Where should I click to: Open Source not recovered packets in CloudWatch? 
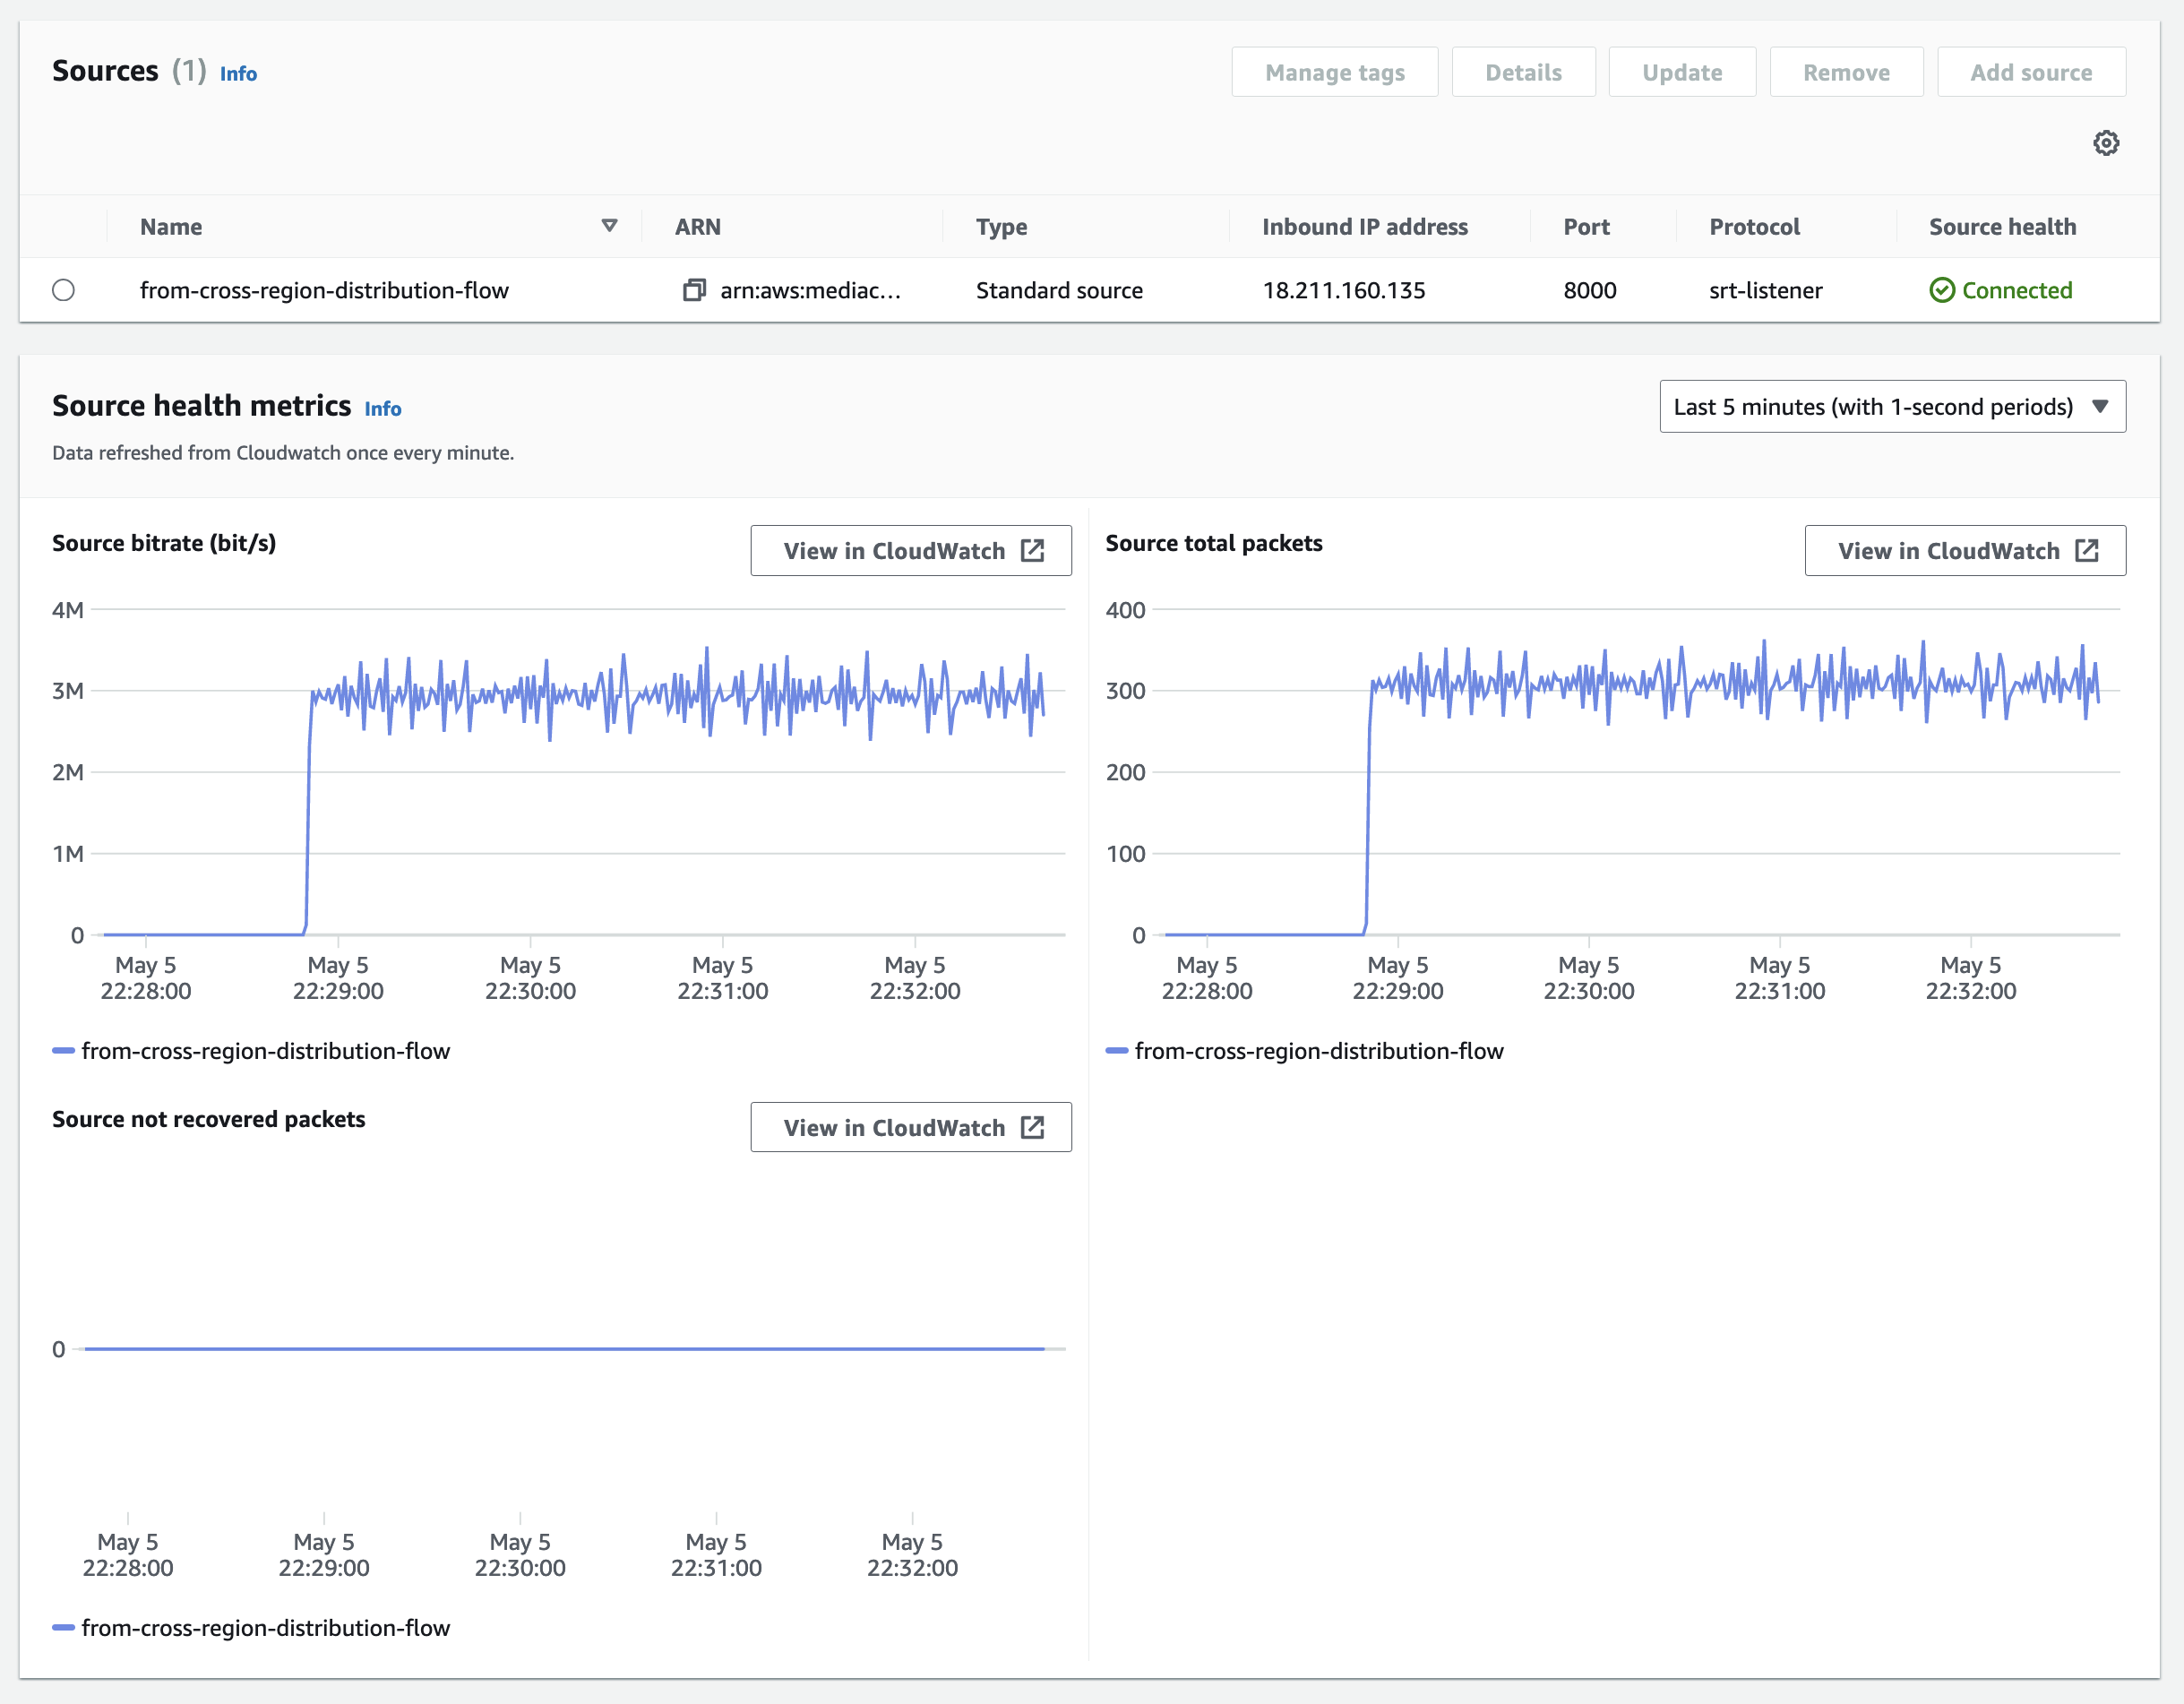(x=910, y=1127)
